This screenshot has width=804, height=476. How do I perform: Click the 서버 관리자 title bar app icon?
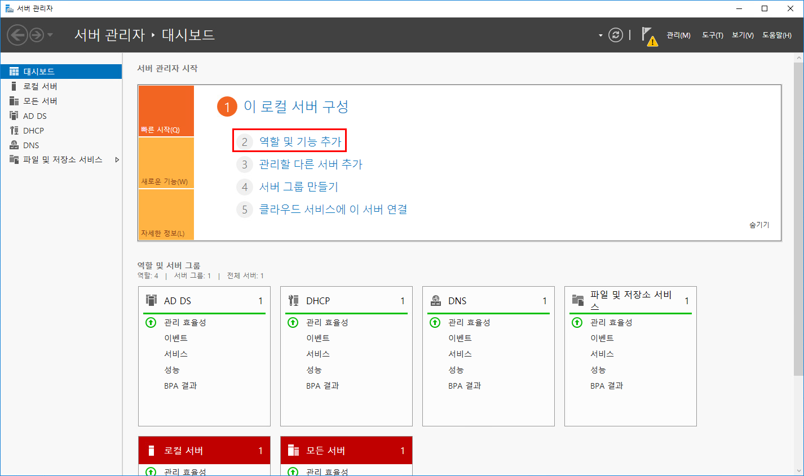coord(9,8)
